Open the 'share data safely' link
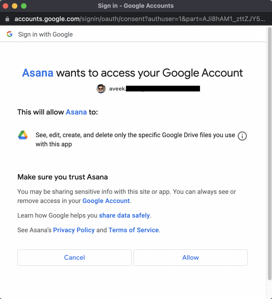The width and height of the screenshot is (272, 299). point(124,215)
